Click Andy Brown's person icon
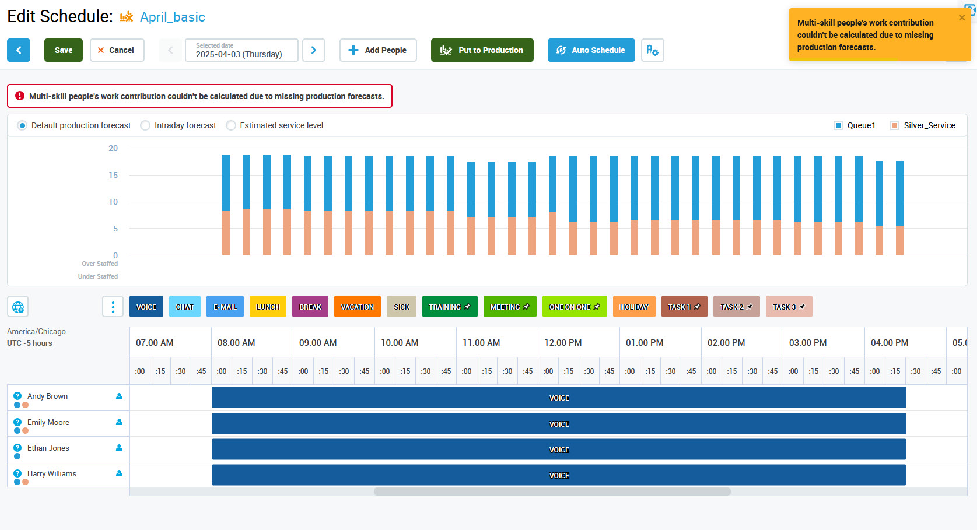Image resolution: width=977 pixels, height=530 pixels. (119, 396)
